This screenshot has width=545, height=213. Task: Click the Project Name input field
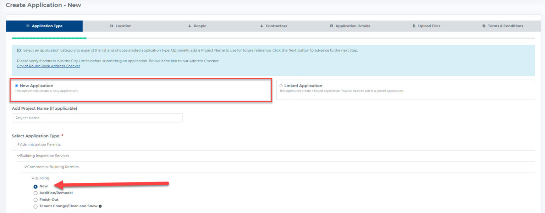tap(97, 118)
